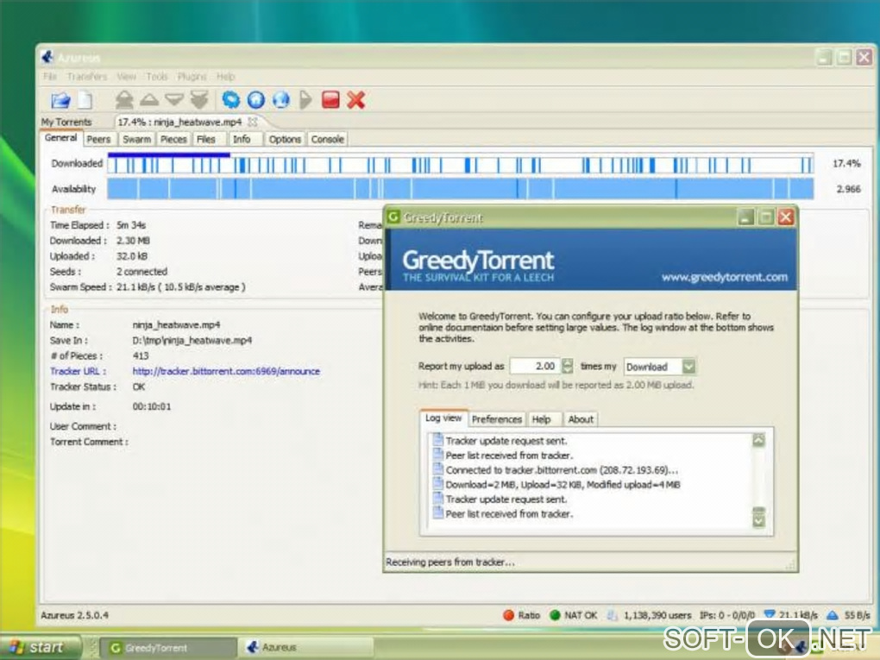The image size is (880, 660).
Task: Click the '17.4%' downloaded percentage value
Action: pyautogui.click(x=846, y=163)
